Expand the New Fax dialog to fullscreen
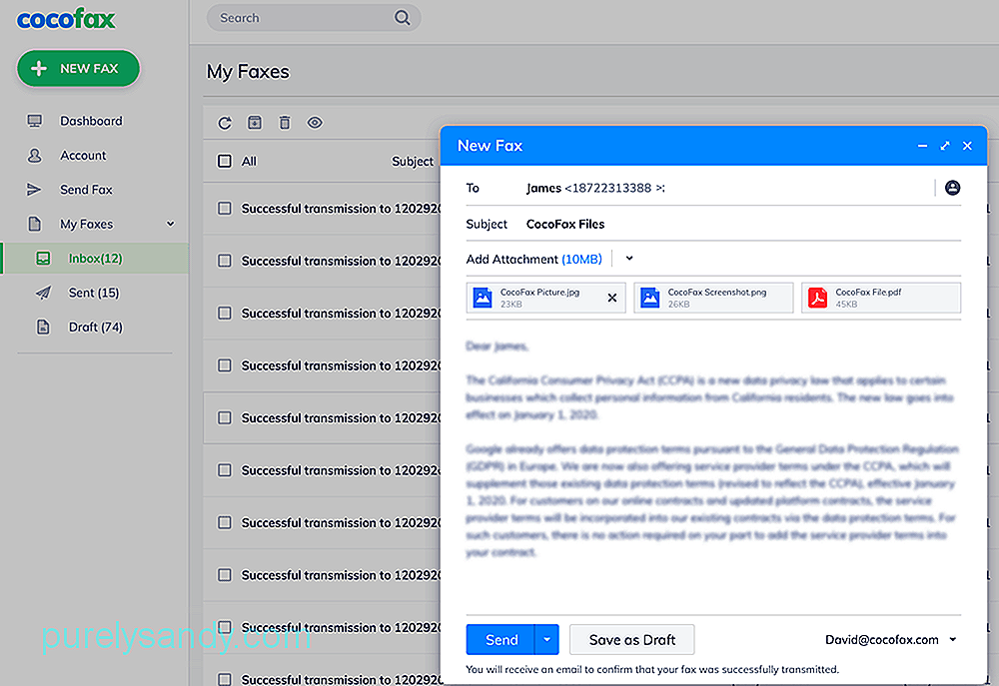Viewport: 999px width, 686px height. [945, 146]
